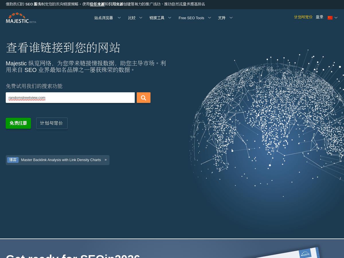The height and width of the screenshot is (258, 344).
Task: Open the 支持 menu
Action: click(222, 18)
